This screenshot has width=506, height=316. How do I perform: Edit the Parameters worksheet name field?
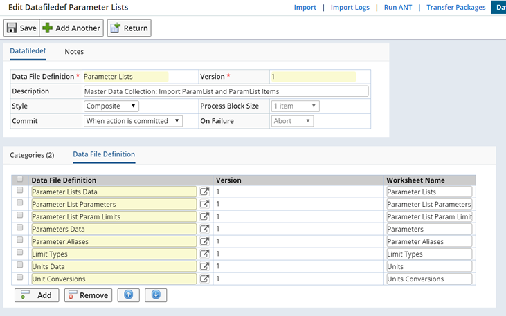click(429, 229)
